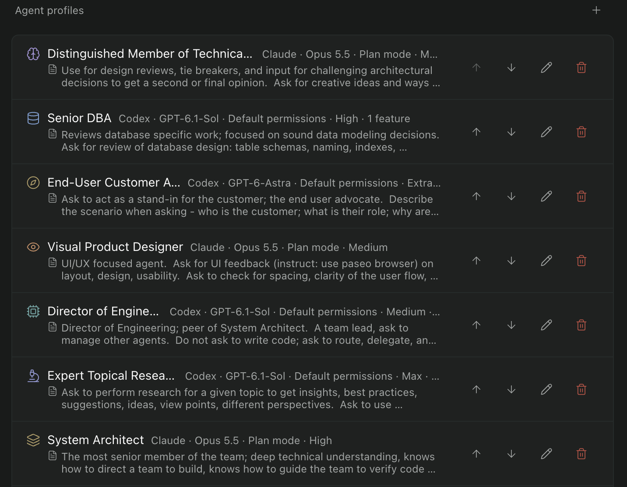Click the compass icon for End-User Customer

[x=33, y=183]
